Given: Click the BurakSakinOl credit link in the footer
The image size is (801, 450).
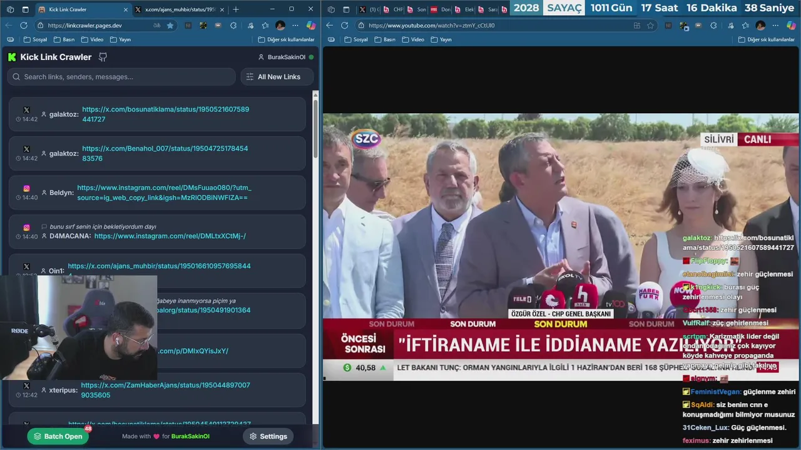Looking at the screenshot, I should pyautogui.click(x=190, y=436).
